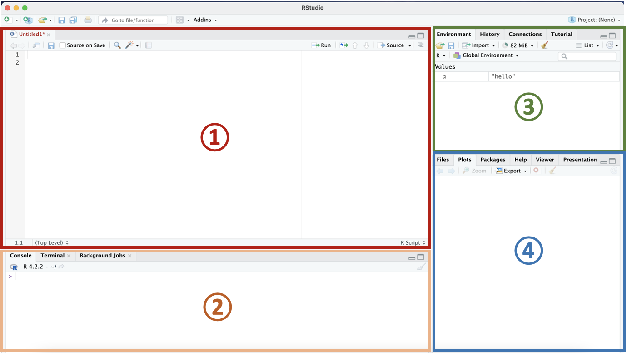Toggle the document outline icon

[421, 45]
